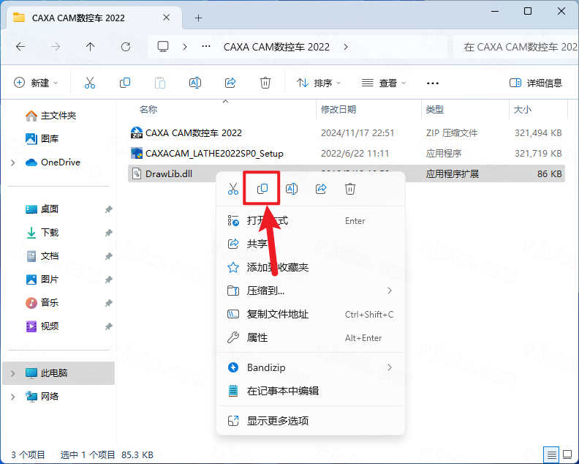This screenshot has height=464, width=579.
Task: Open 下载 folder in sidebar
Action: [50, 233]
